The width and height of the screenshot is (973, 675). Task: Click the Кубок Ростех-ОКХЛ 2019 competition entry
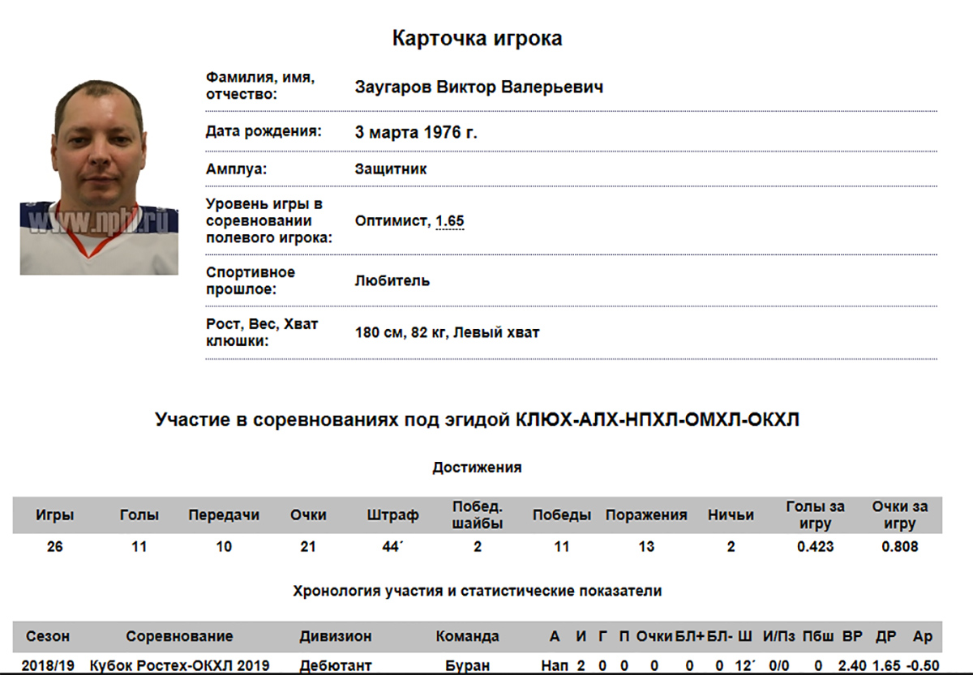point(179,666)
